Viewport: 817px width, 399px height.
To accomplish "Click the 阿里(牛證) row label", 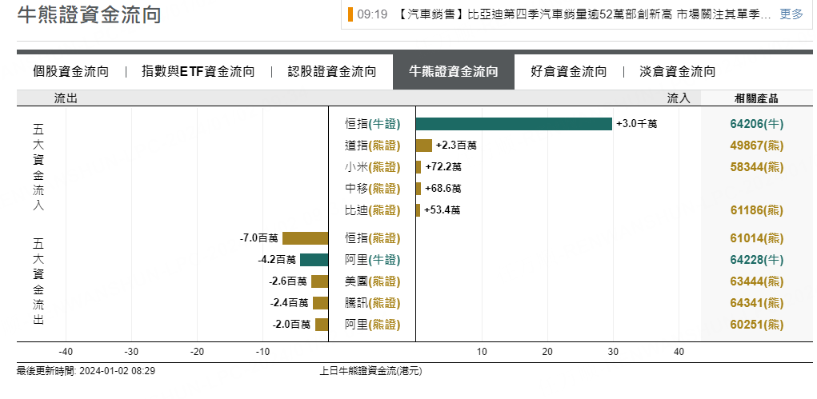I will click(373, 260).
